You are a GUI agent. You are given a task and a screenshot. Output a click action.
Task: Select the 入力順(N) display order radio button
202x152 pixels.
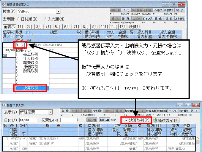click(x=54, y=19)
